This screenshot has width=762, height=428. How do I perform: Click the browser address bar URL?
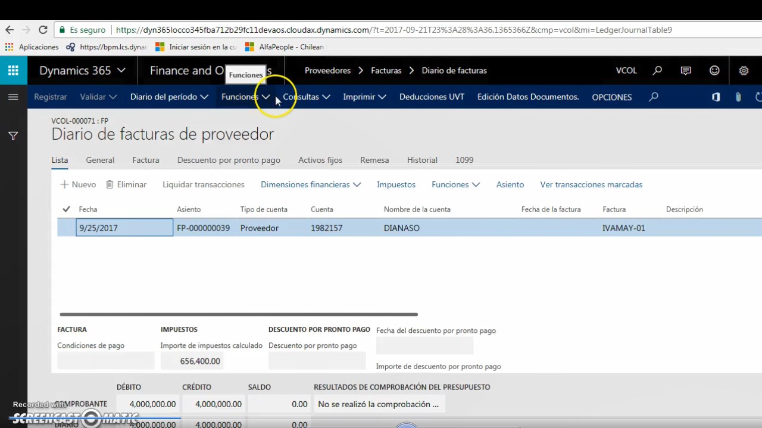[x=394, y=30]
